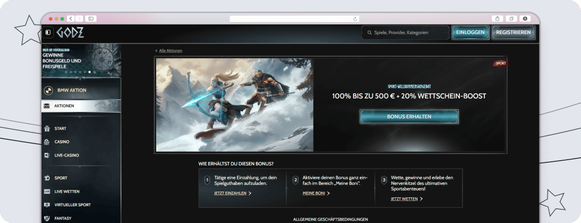The width and height of the screenshot is (581, 223).
Task: Click the Start house icon
Action: click(x=47, y=129)
